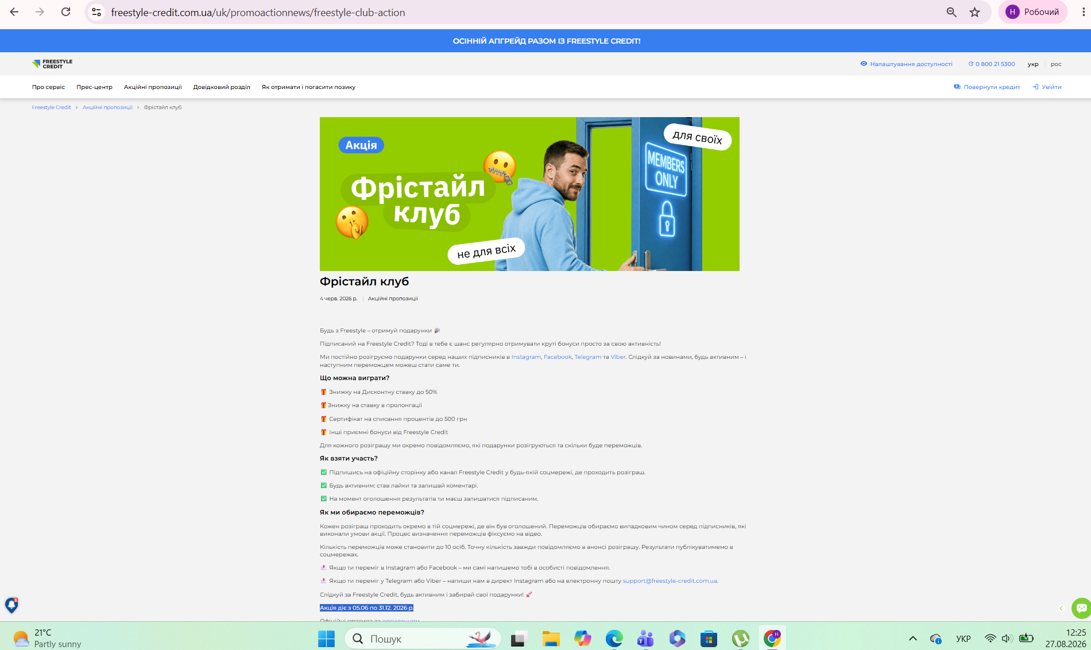1091x650 pixels.
Task: Click the Акційні пропозиції category tag under title
Action: (x=393, y=299)
